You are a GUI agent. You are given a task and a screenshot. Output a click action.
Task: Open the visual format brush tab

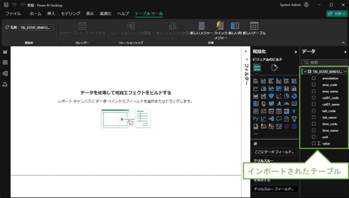point(275,68)
